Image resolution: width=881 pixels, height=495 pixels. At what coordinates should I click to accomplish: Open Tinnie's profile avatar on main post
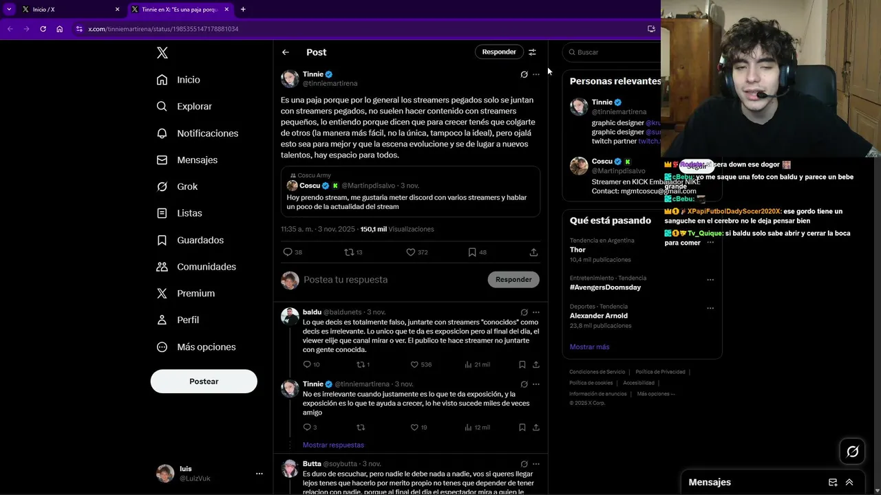[x=290, y=79]
